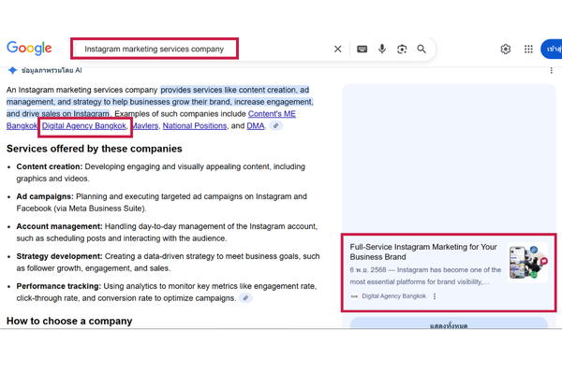Click the source link icon after DMA
This screenshot has height=374, width=562.
click(x=275, y=125)
